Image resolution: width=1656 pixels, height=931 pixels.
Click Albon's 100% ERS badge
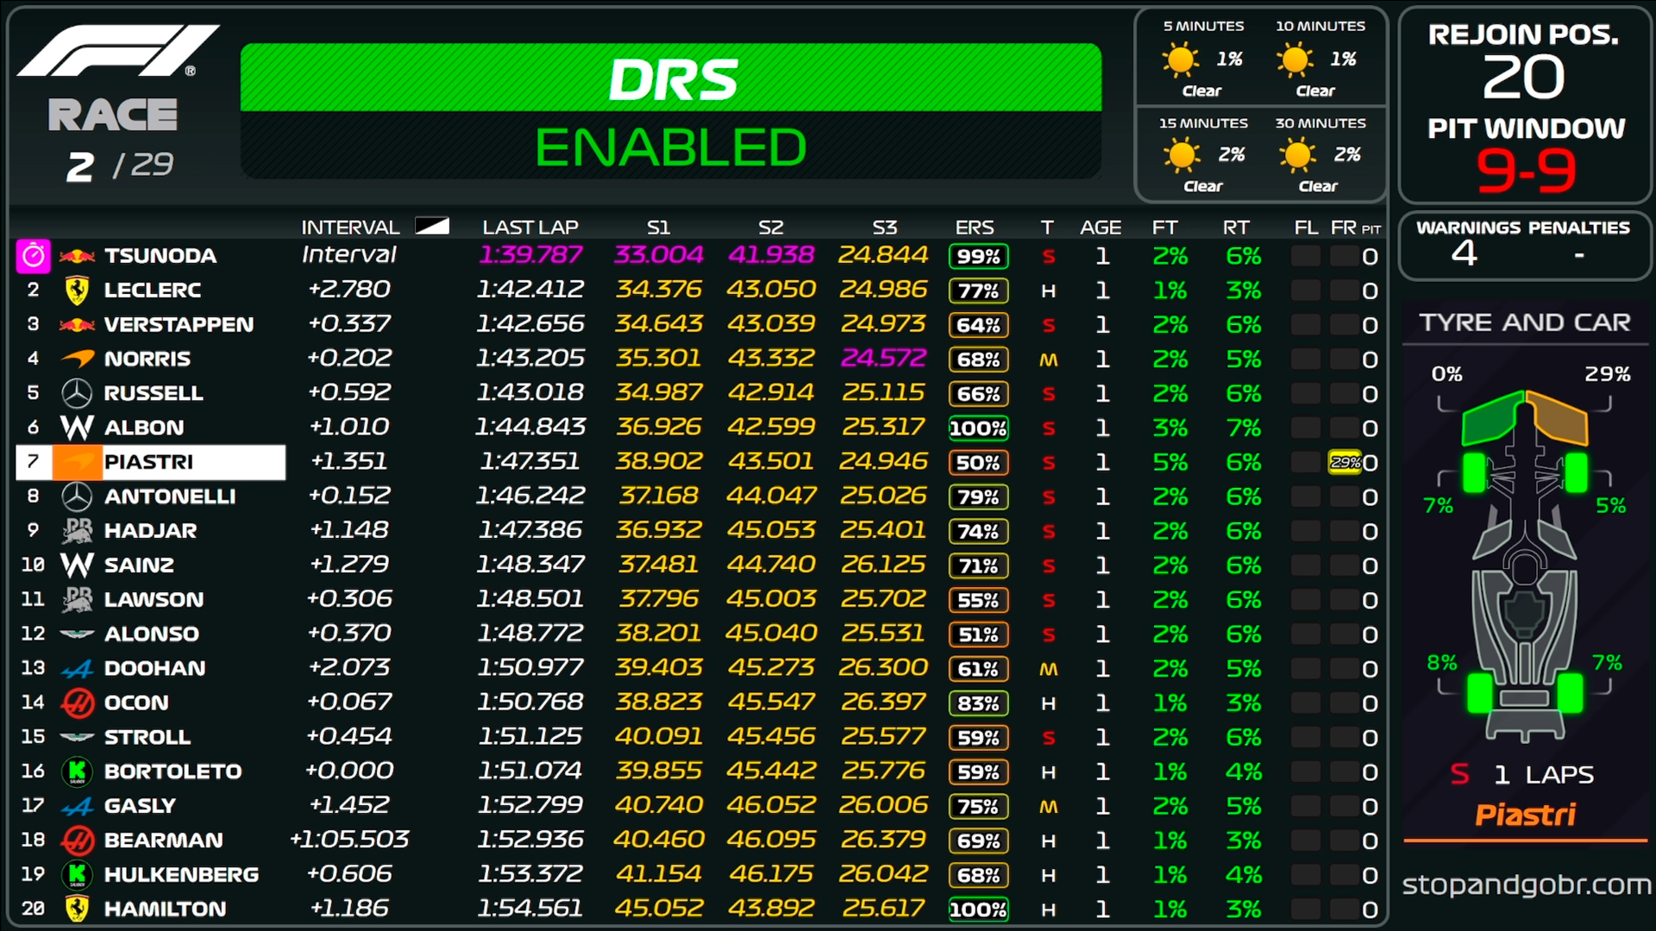click(978, 428)
